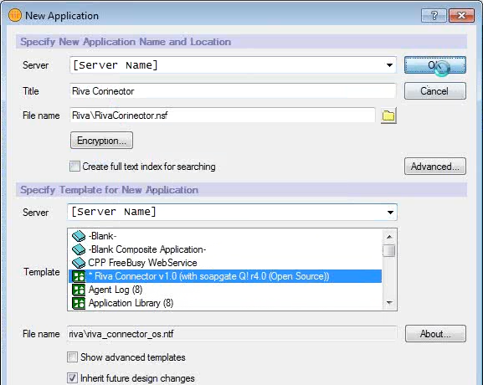
Task: Click the template list scroll down arrow
Action: pyautogui.click(x=389, y=302)
